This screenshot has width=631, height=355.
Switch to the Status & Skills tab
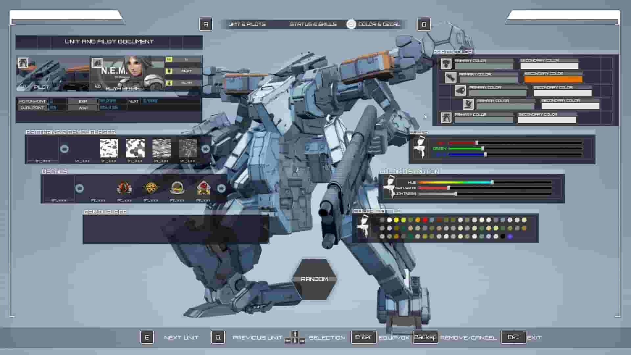pos(313,24)
